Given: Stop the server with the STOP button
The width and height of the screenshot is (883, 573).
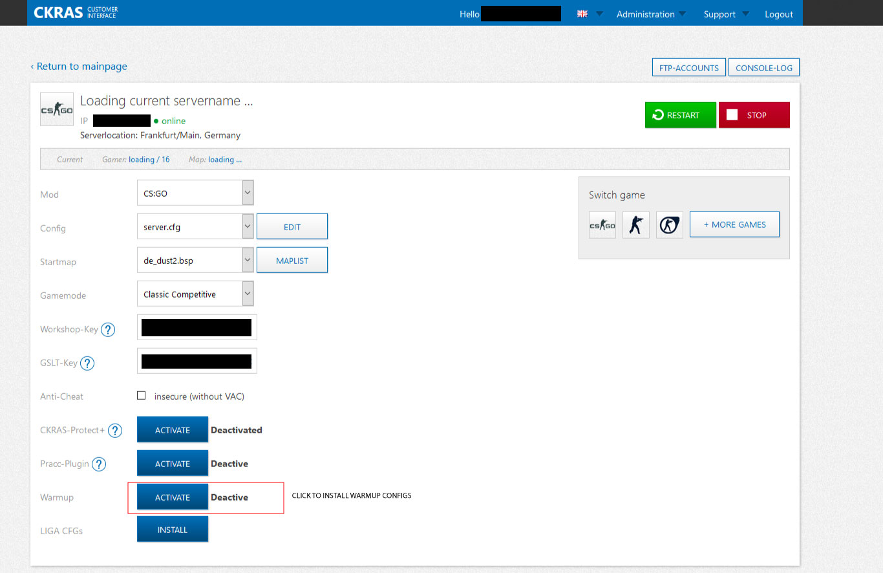Looking at the screenshot, I should click(754, 115).
